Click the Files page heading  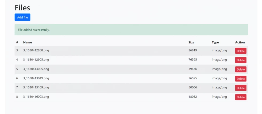pyautogui.click(x=22, y=8)
